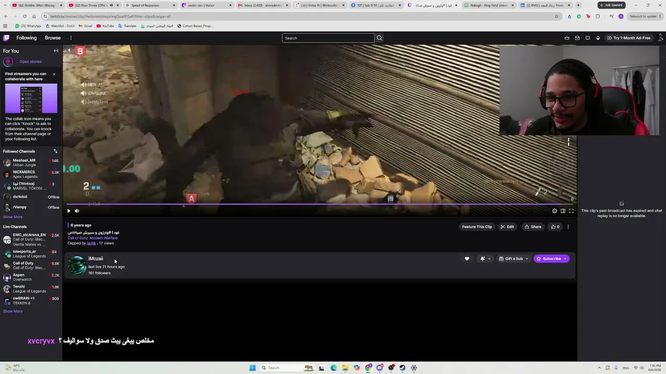
Task: Switch to the vector-dev Vector browser tab
Action: pyautogui.click(x=206, y=5)
